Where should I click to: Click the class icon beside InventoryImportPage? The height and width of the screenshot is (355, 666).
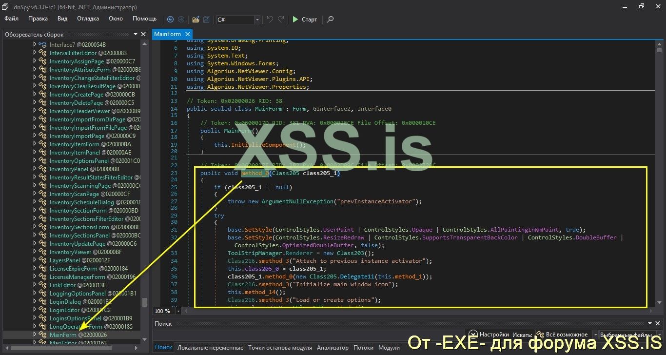pyautogui.click(x=43, y=136)
